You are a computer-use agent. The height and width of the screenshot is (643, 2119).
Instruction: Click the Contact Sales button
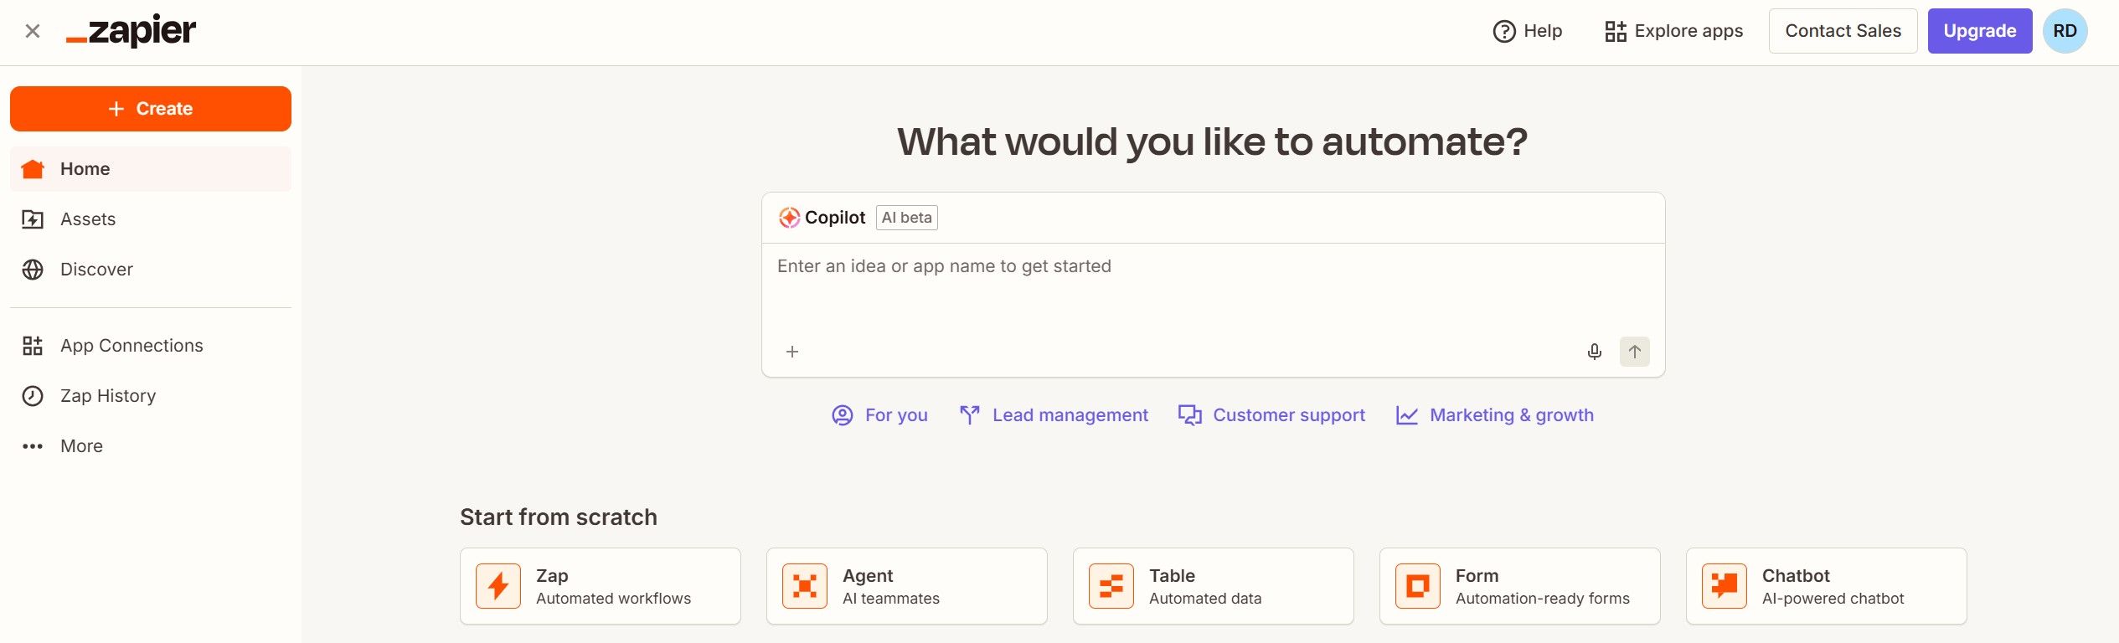(x=1843, y=31)
